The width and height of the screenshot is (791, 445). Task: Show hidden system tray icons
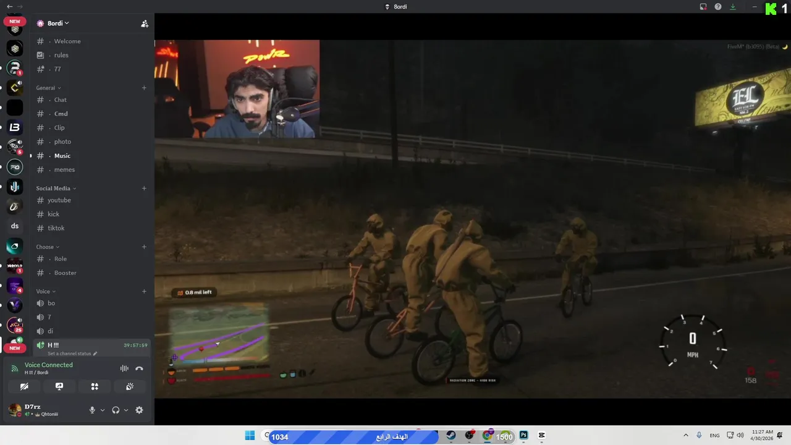pyautogui.click(x=685, y=436)
